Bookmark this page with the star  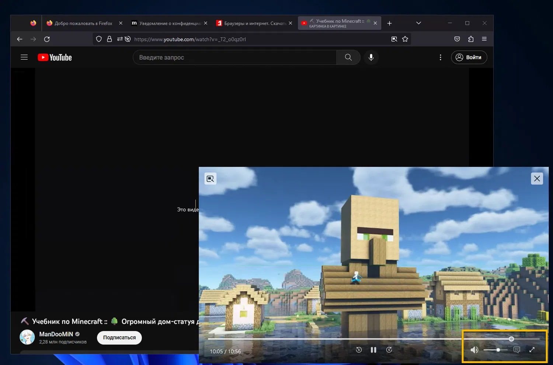click(x=405, y=39)
